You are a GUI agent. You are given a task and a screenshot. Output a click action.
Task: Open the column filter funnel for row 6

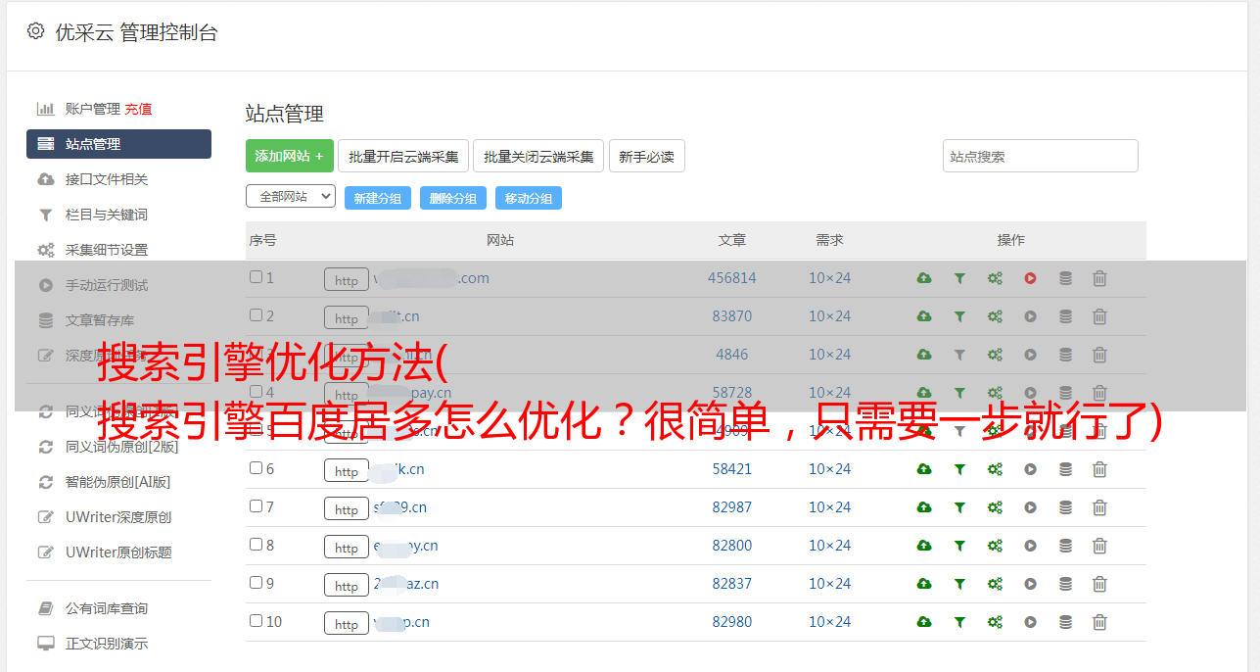pyautogui.click(x=959, y=469)
